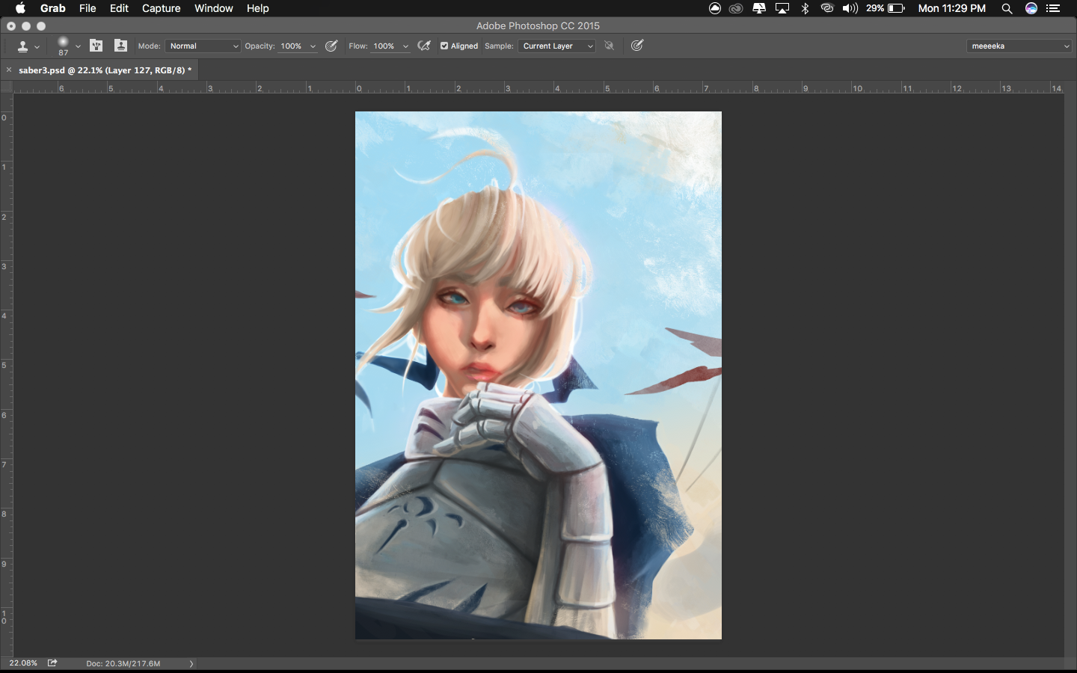The width and height of the screenshot is (1077, 673).
Task: Click the Mon 11:29 PM clock
Action: [952, 8]
